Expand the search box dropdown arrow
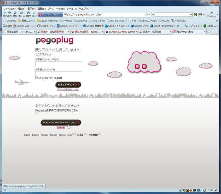 click(191, 15)
